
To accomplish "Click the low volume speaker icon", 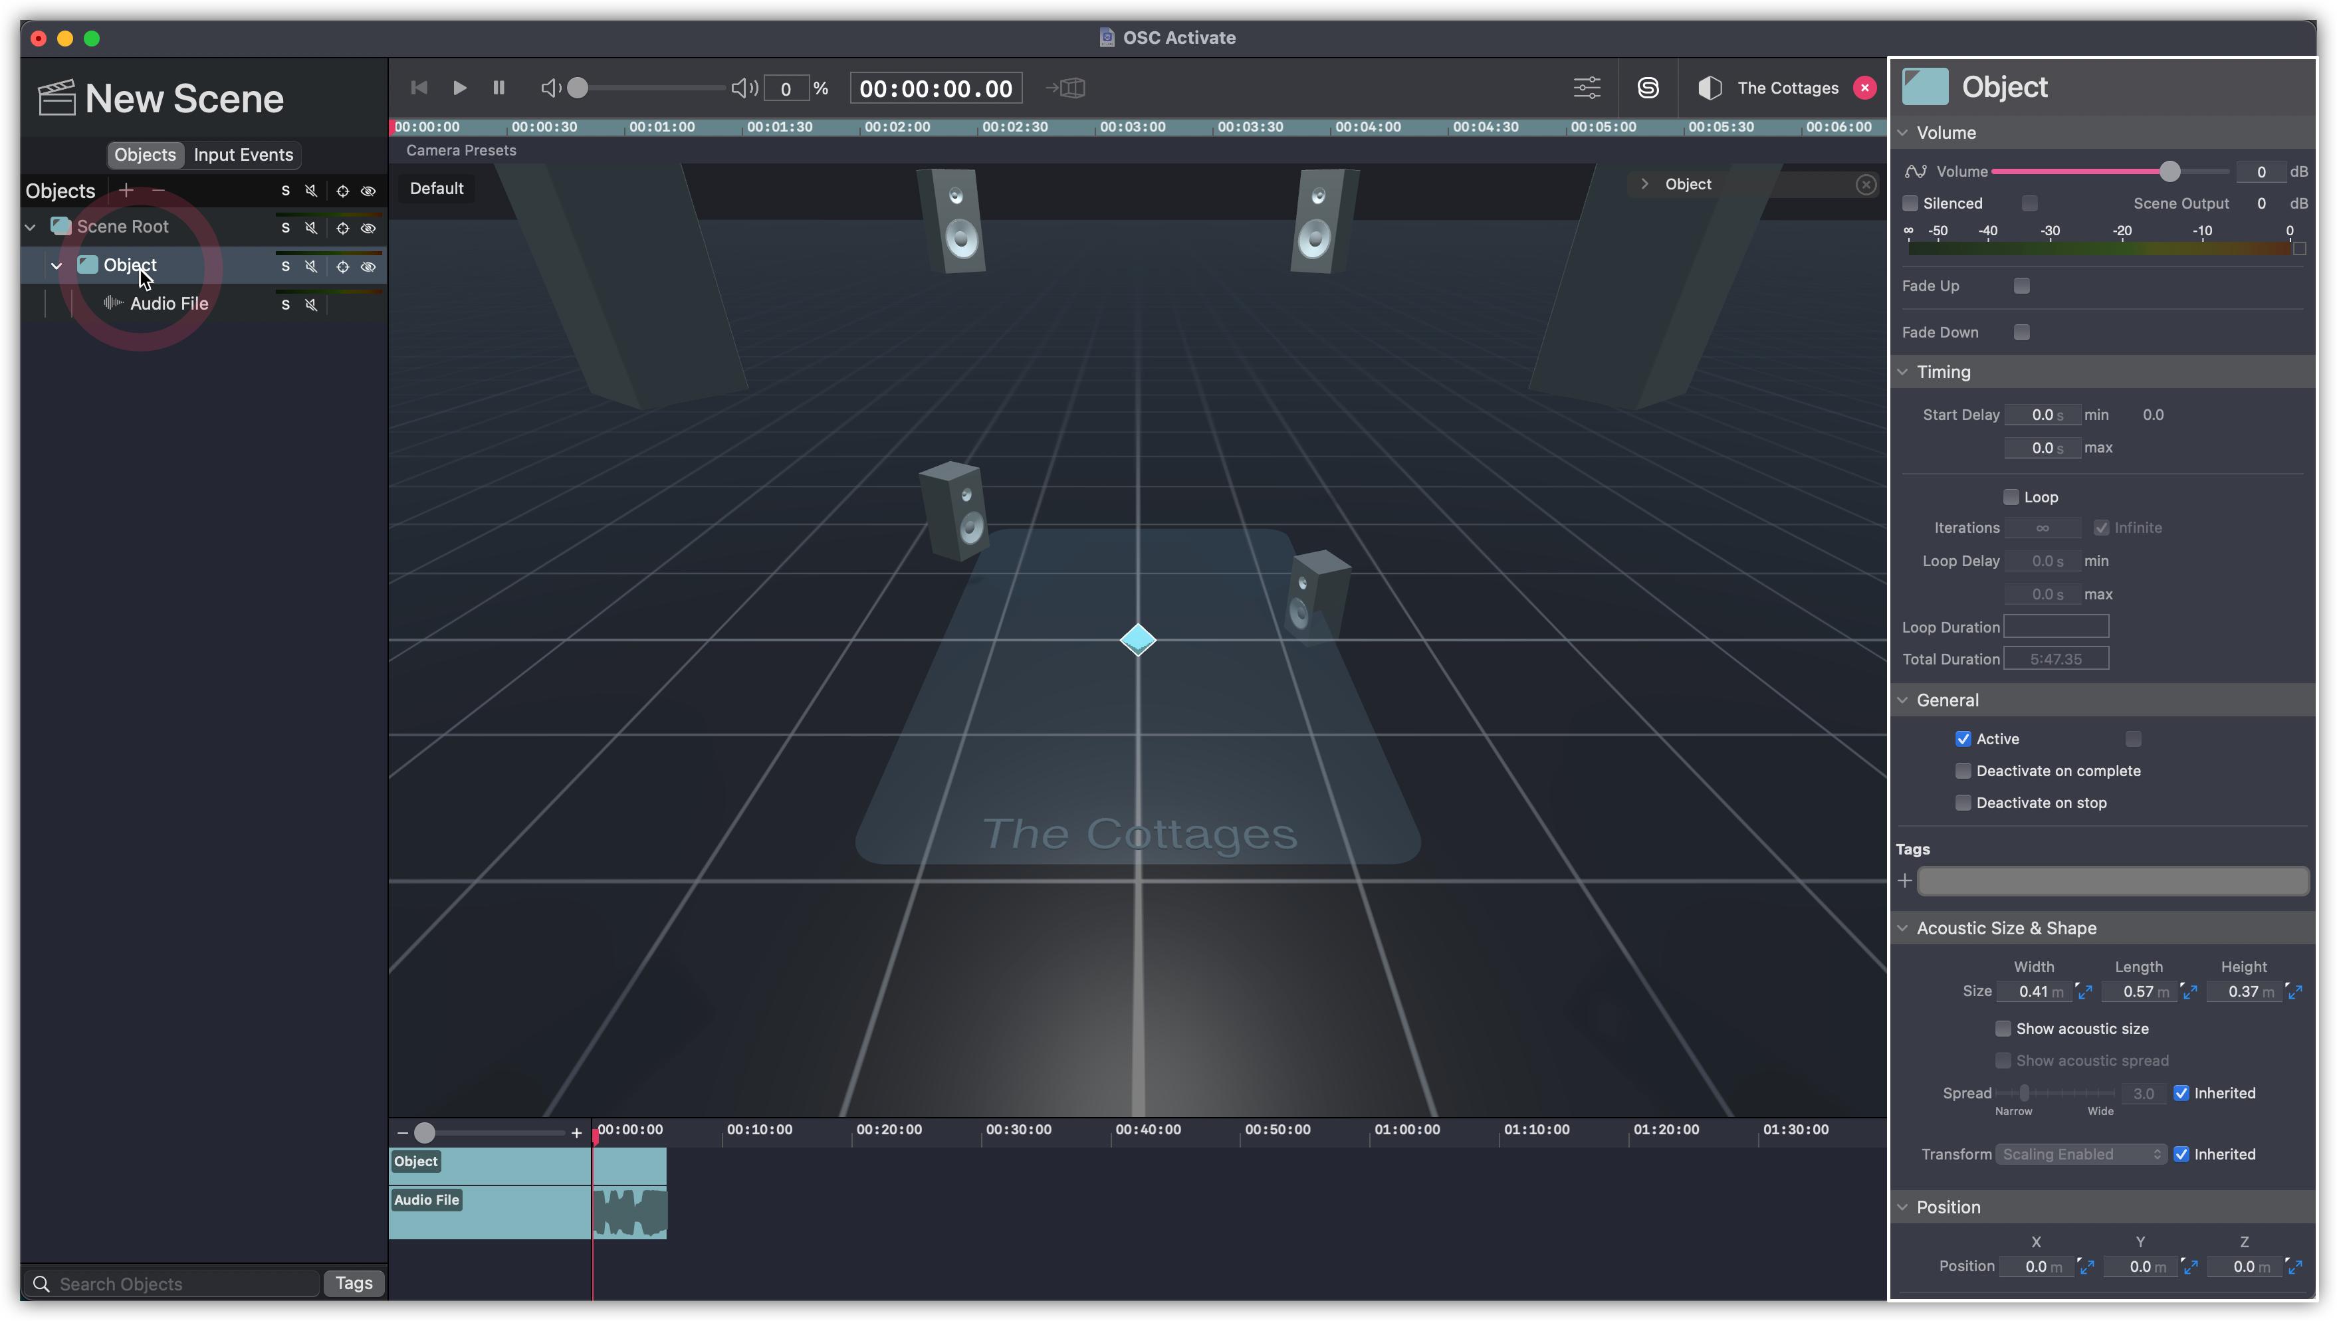I will pyautogui.click(x=550, y=88).
